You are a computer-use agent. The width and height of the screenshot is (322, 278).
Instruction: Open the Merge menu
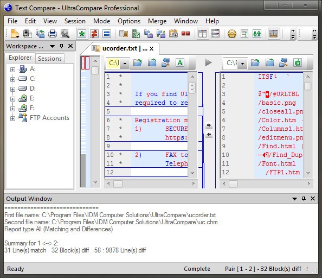pyautogui.click(x=157, y=21)
